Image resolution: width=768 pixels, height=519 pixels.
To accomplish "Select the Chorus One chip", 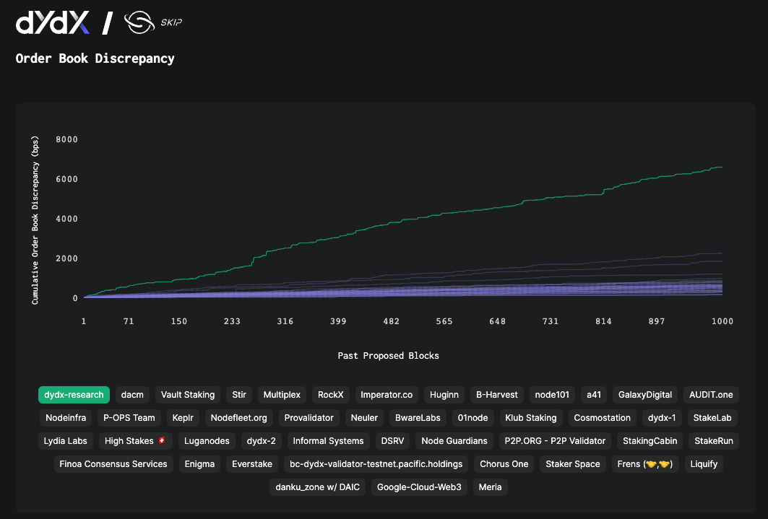I will (x=504, y=463).
